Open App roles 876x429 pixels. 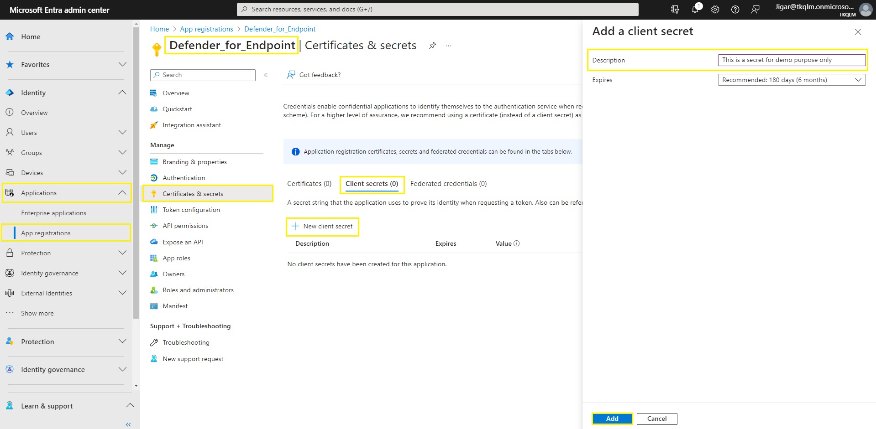pyautogui.click(x=176, y=258)
